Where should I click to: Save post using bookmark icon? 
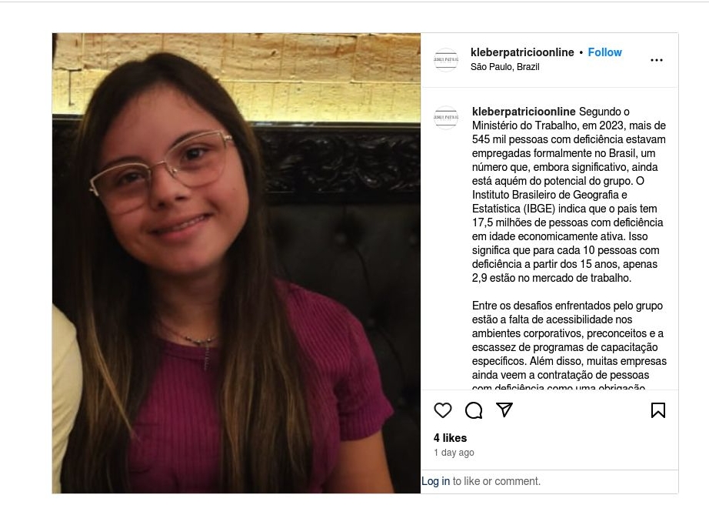pyautogui.click(x=658, y=410)
